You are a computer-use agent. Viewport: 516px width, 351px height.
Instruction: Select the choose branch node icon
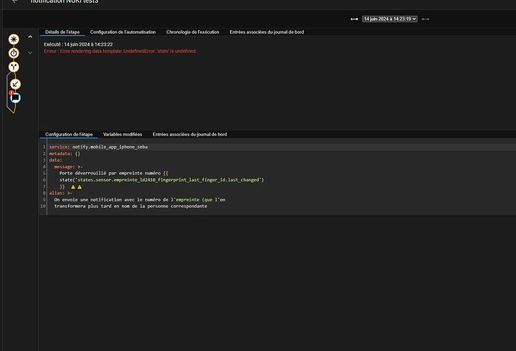coord(13,67)
